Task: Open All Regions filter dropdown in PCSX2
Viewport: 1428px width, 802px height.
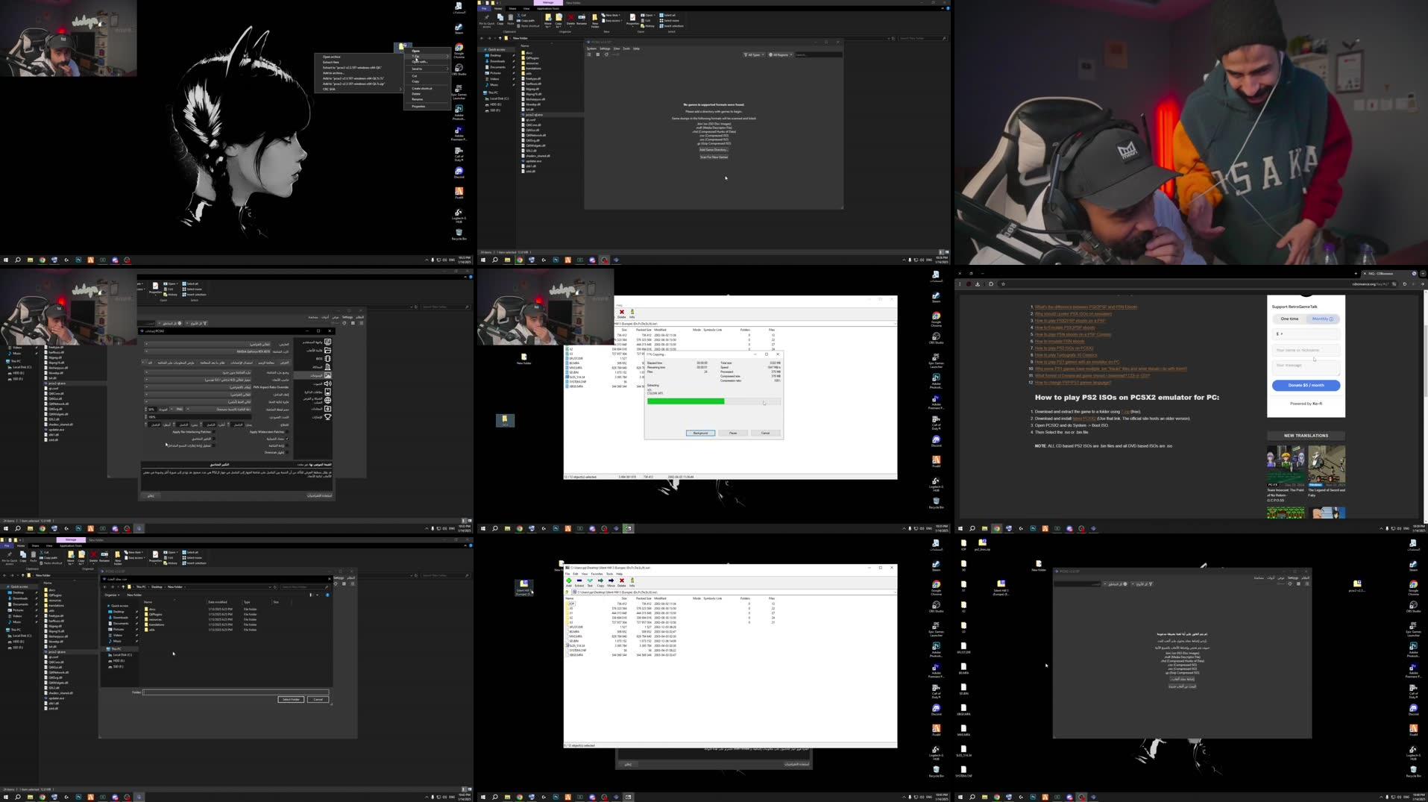Action: 779,54
